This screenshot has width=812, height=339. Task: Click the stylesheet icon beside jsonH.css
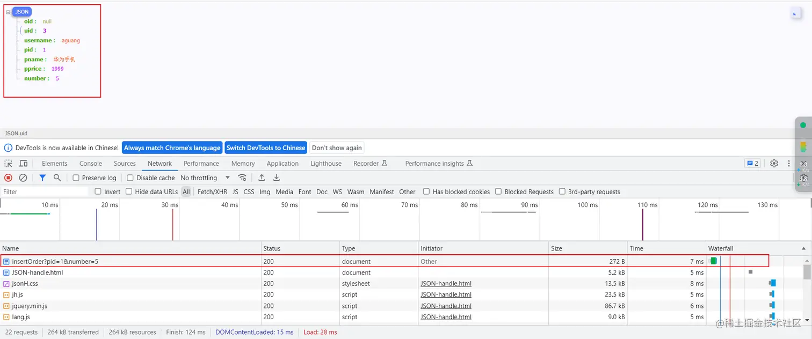point(6,284)
